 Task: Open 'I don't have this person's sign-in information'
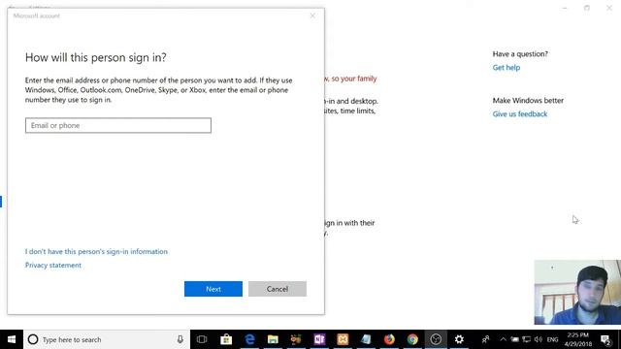96,252
